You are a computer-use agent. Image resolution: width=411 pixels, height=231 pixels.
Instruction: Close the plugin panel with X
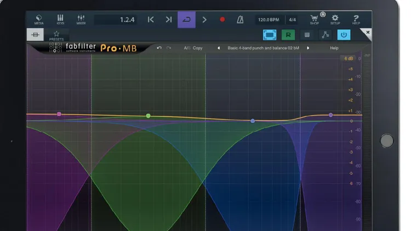click(368, 32)
